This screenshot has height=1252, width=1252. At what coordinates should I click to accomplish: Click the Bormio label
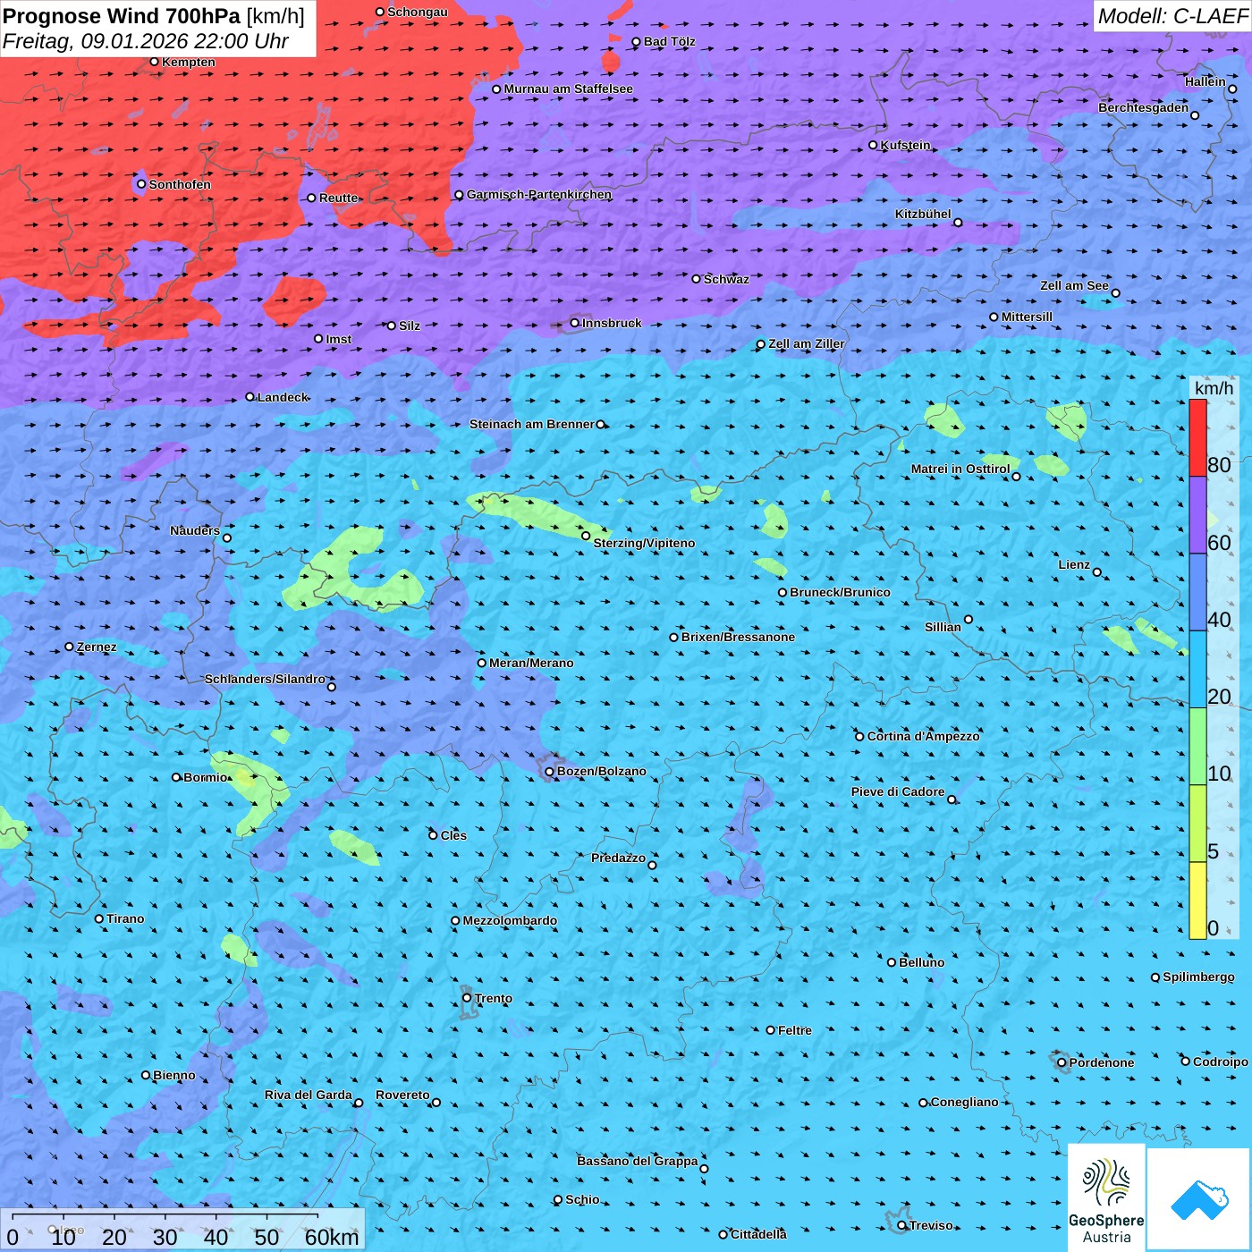(206, 777)
